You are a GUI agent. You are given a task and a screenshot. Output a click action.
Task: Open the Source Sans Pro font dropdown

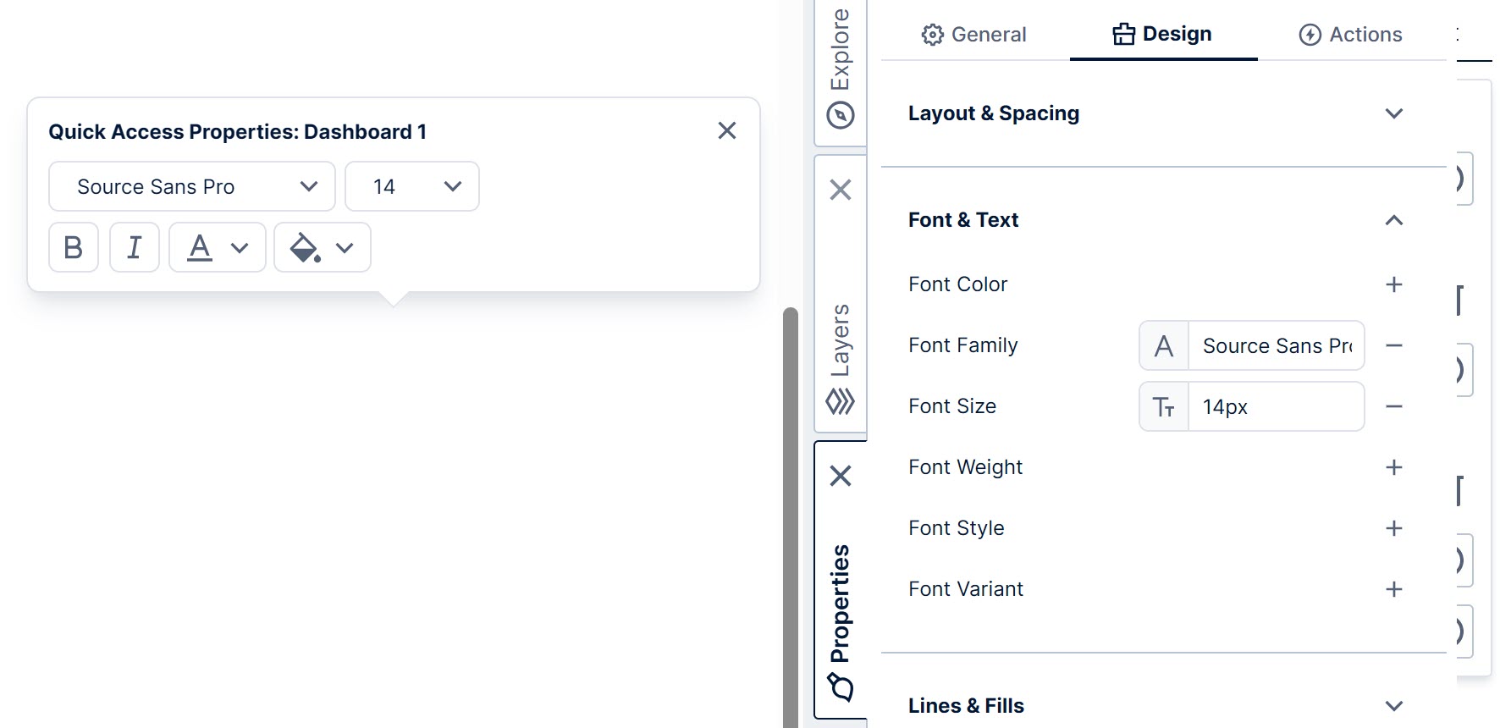(x=190, y=186)
